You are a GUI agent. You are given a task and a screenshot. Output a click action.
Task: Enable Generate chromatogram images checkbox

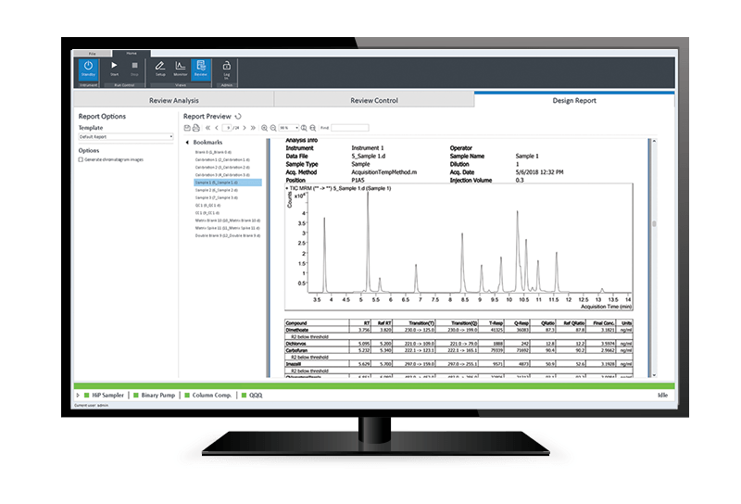[82, 159]
